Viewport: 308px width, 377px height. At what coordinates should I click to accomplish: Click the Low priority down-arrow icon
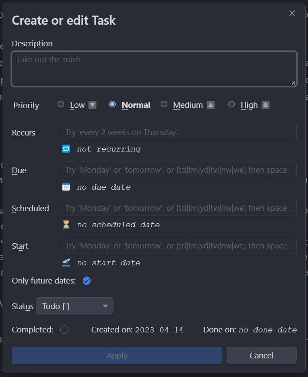pos(92,105)
